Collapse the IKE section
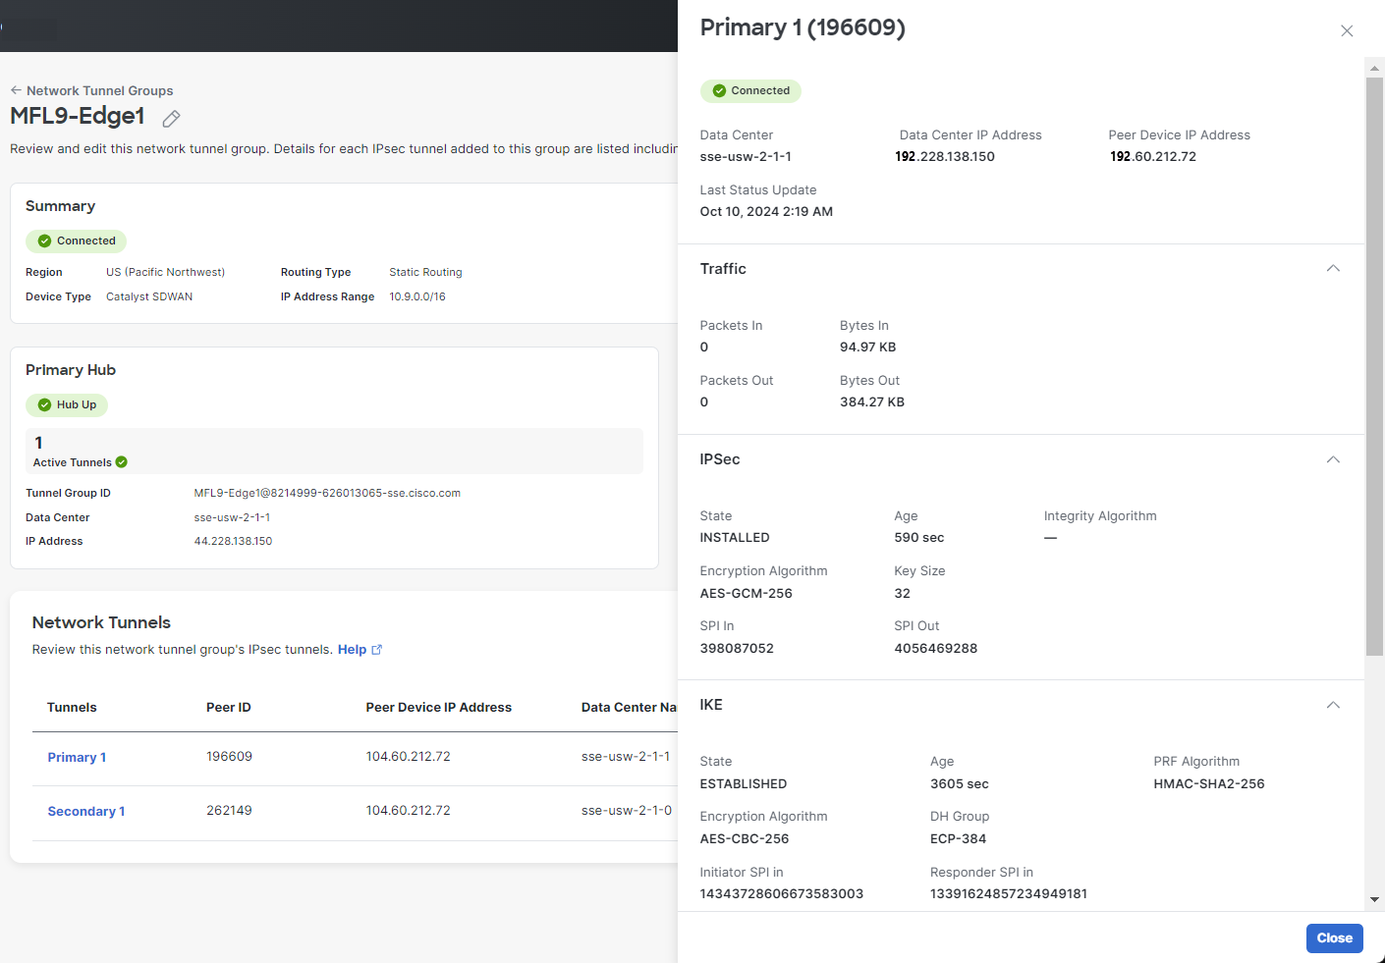This screenshot has width=1385, height=963. pyautogui.click(x=1333, y=705)
